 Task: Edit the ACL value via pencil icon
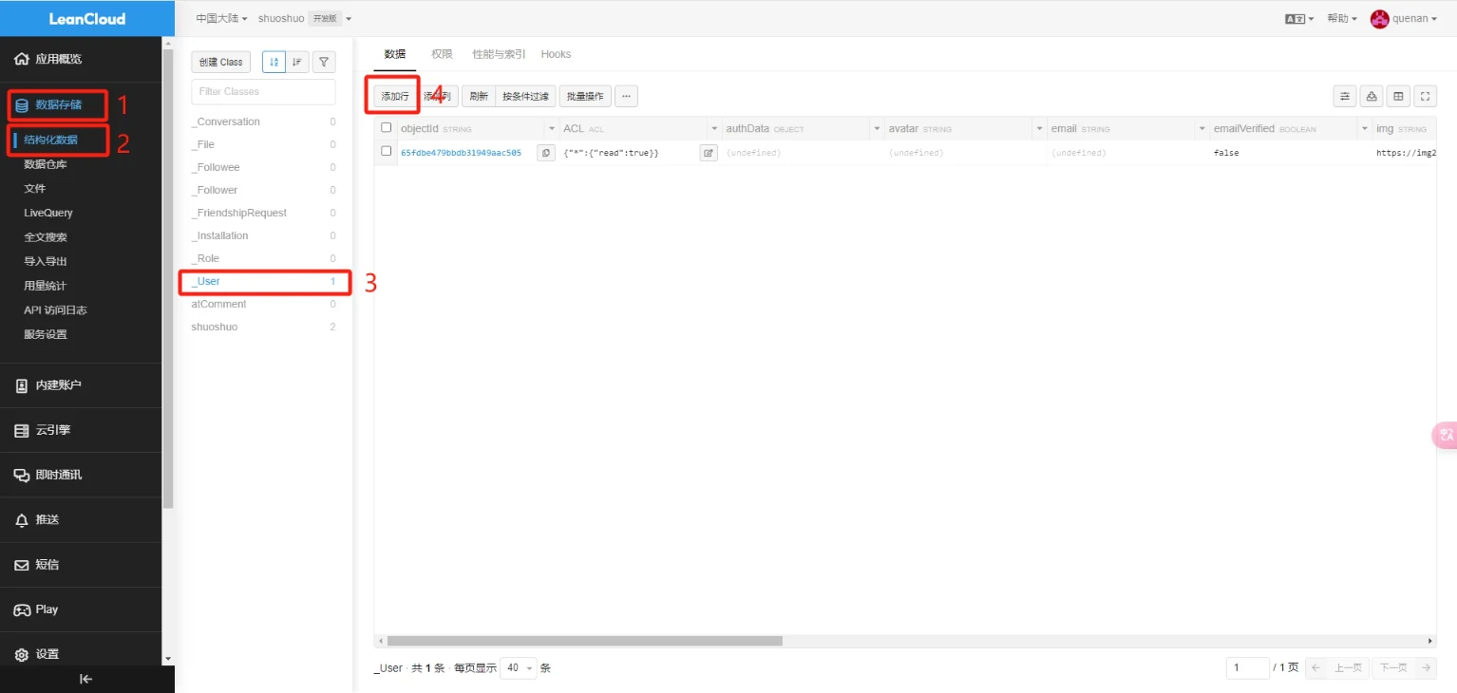tap(709, 153)
